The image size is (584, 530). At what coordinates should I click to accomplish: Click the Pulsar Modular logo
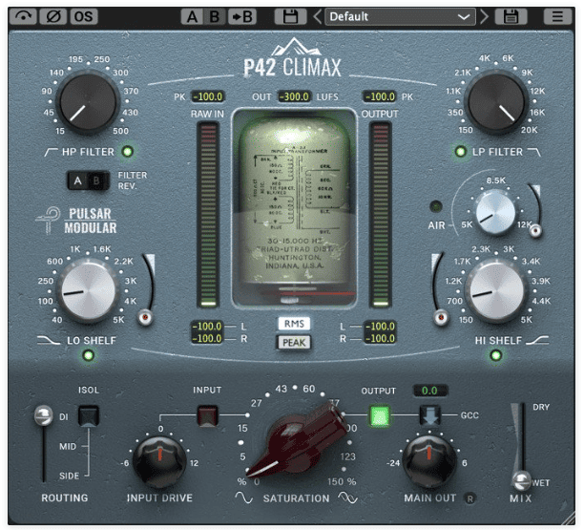click(76, 221)
